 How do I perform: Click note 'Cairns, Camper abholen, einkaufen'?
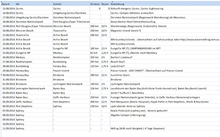click(132, 13)
